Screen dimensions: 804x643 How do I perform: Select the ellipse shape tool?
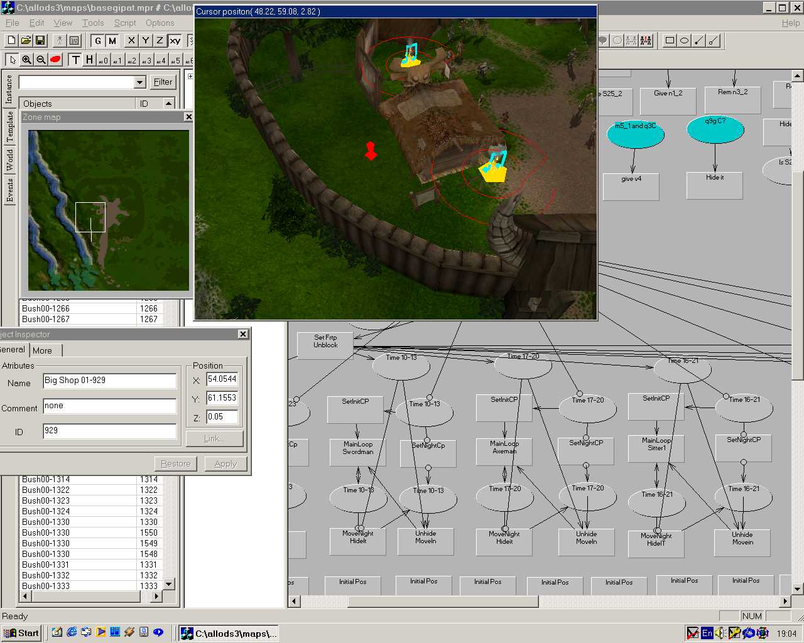pos(684,41)
